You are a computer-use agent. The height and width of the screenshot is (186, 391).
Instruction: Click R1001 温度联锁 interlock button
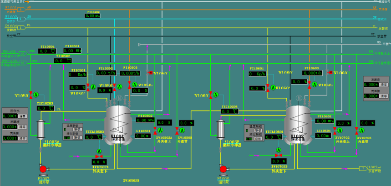[x=76, y=129]
